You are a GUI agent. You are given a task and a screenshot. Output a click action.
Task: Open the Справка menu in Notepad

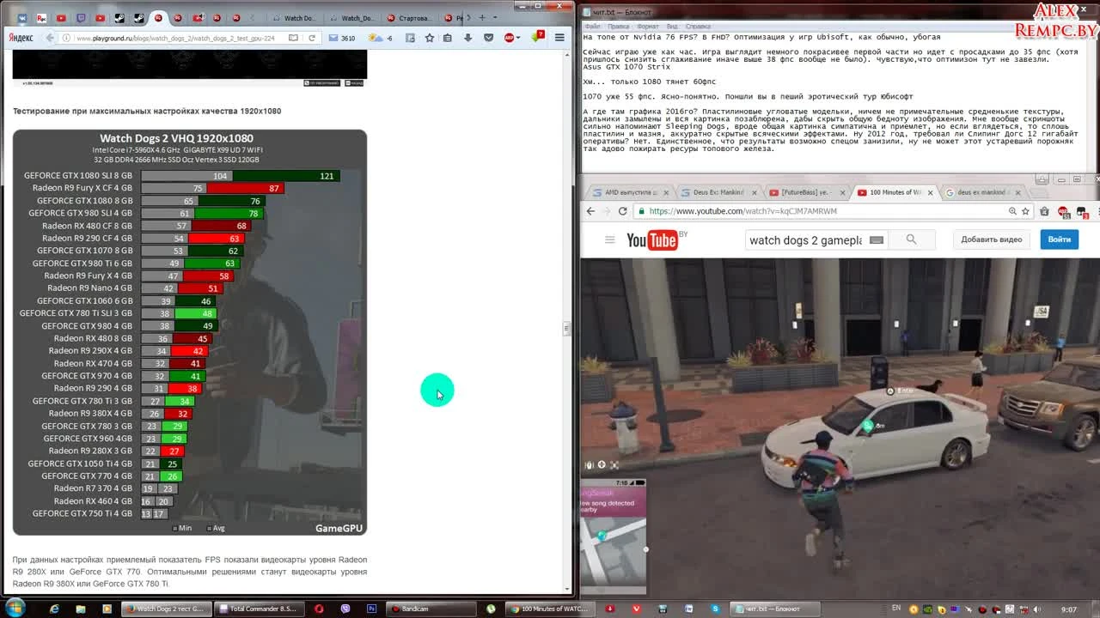tap(698, 27)
